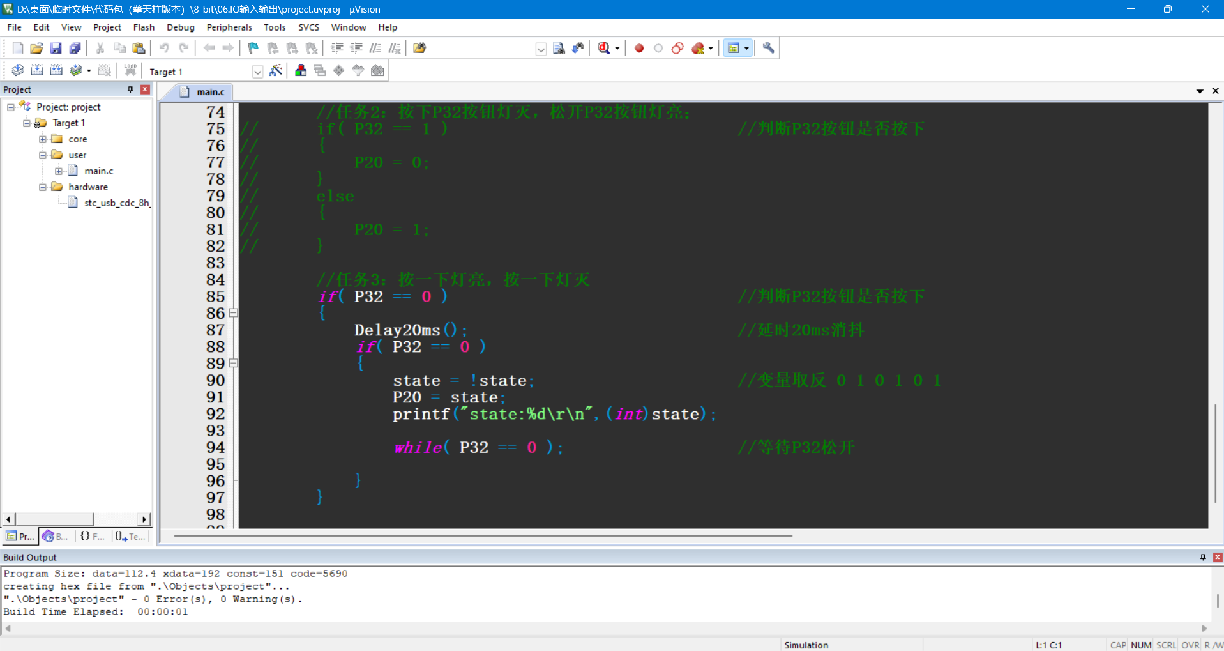Click the Paste clipboard icon
Screen dimensions: 1224x651
click(139, 48)
